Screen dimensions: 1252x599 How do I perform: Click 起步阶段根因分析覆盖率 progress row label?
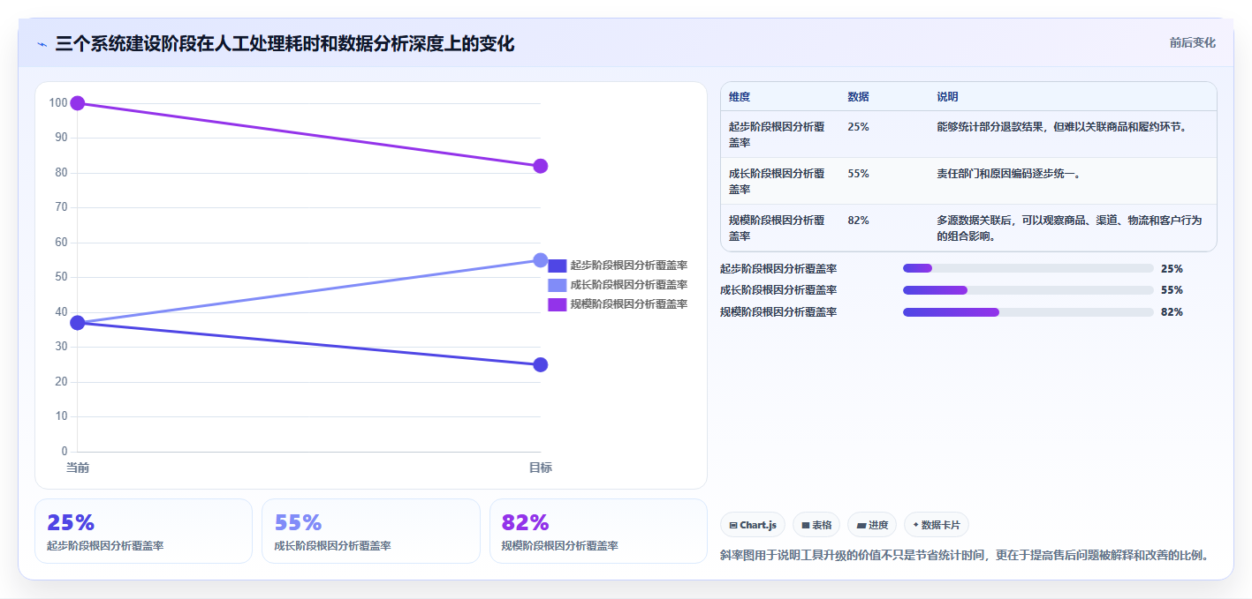pos(778,268)
